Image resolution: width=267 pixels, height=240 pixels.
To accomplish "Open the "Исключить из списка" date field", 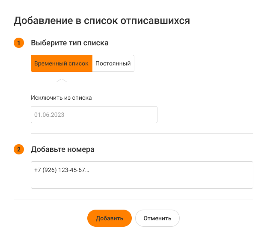I will point(94,115).
